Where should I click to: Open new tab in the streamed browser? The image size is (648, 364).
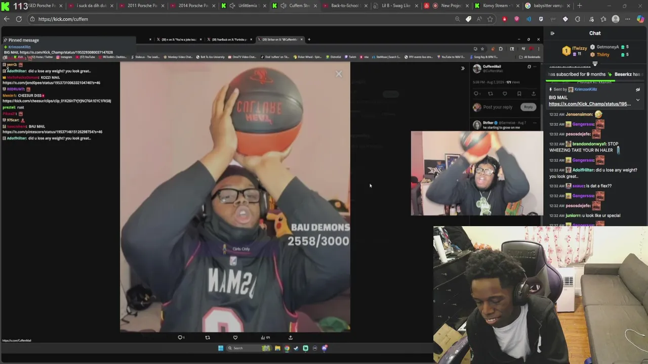tap(309, 39)
